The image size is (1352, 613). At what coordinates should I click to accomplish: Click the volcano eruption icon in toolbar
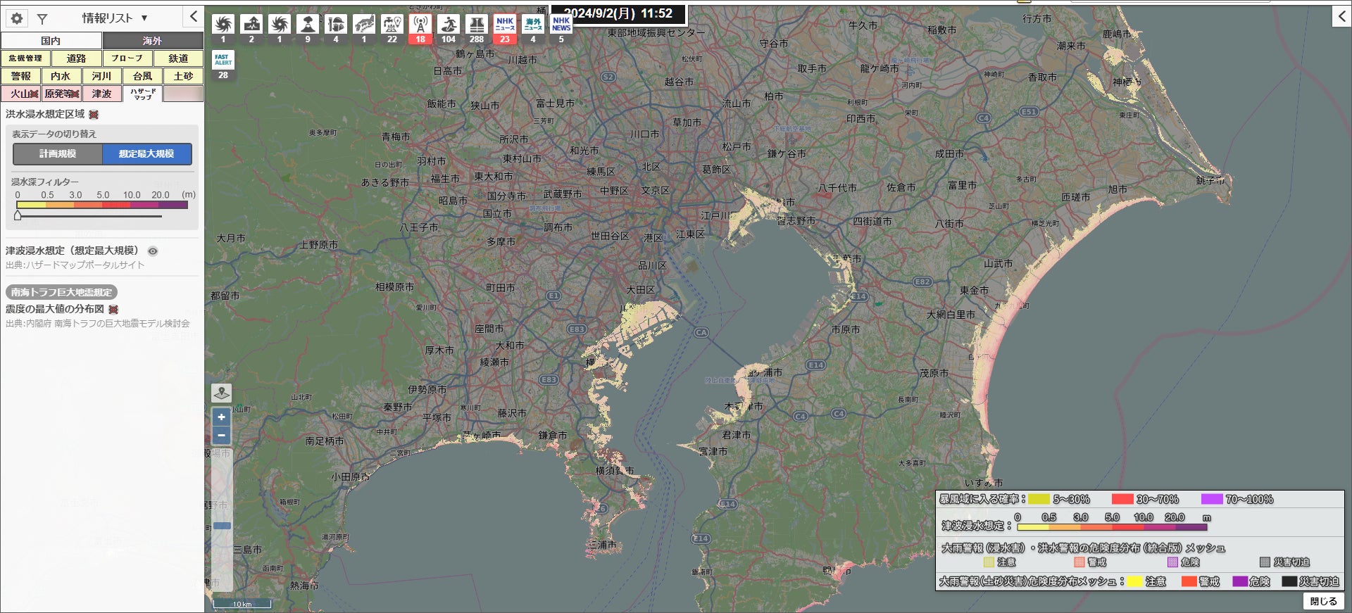[307, 25]
